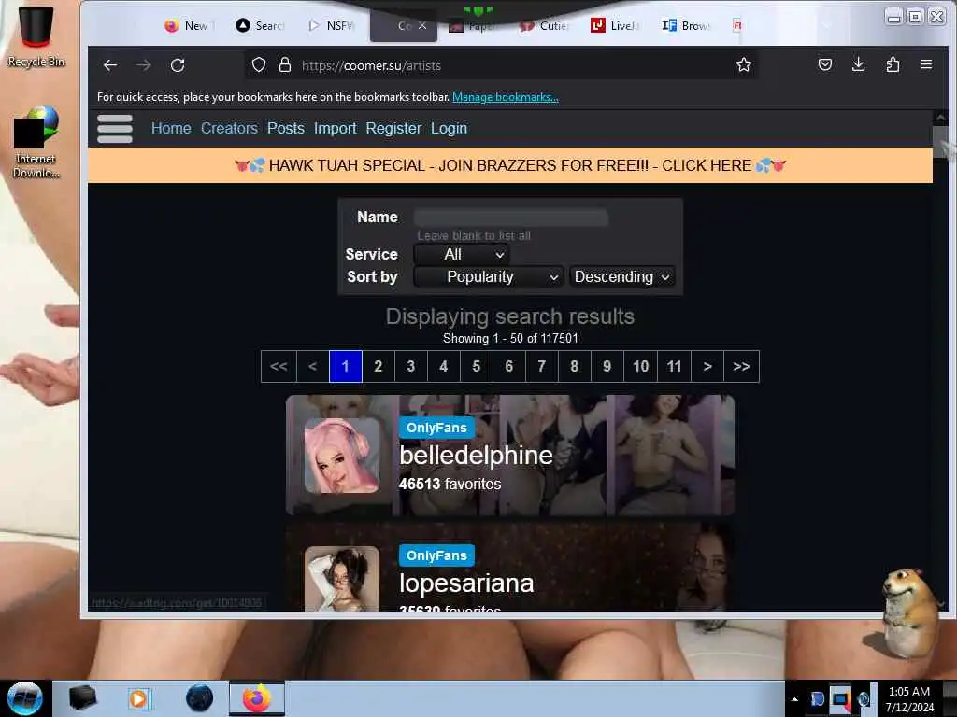This screenshot has width=957, height=717.
Task: Open the tracking protection shield icon
Action: click(259, 65)
